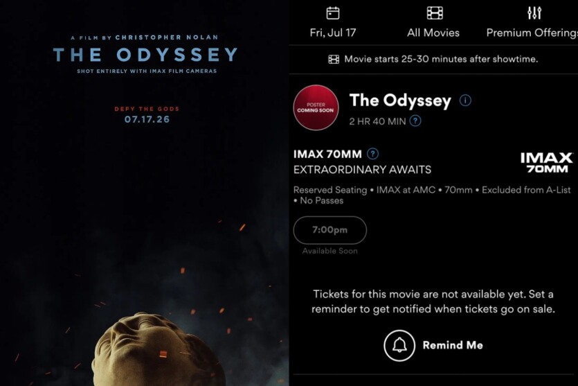Image resolution: width=578 pixels, height=386 pixels.
Task: Click the IMAX 70MM format heading
Action: (327, 154)
